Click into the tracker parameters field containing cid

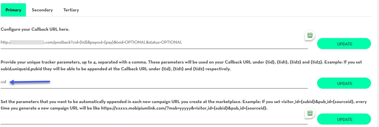click(x=154, y=82)
